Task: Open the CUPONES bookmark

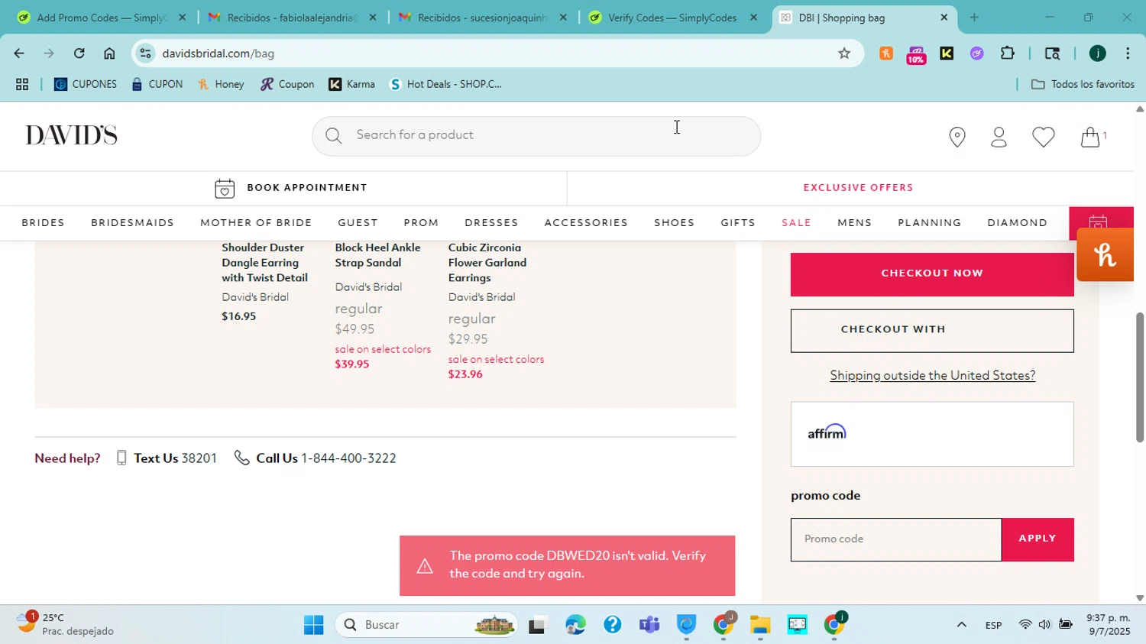Action: (86, 85)
